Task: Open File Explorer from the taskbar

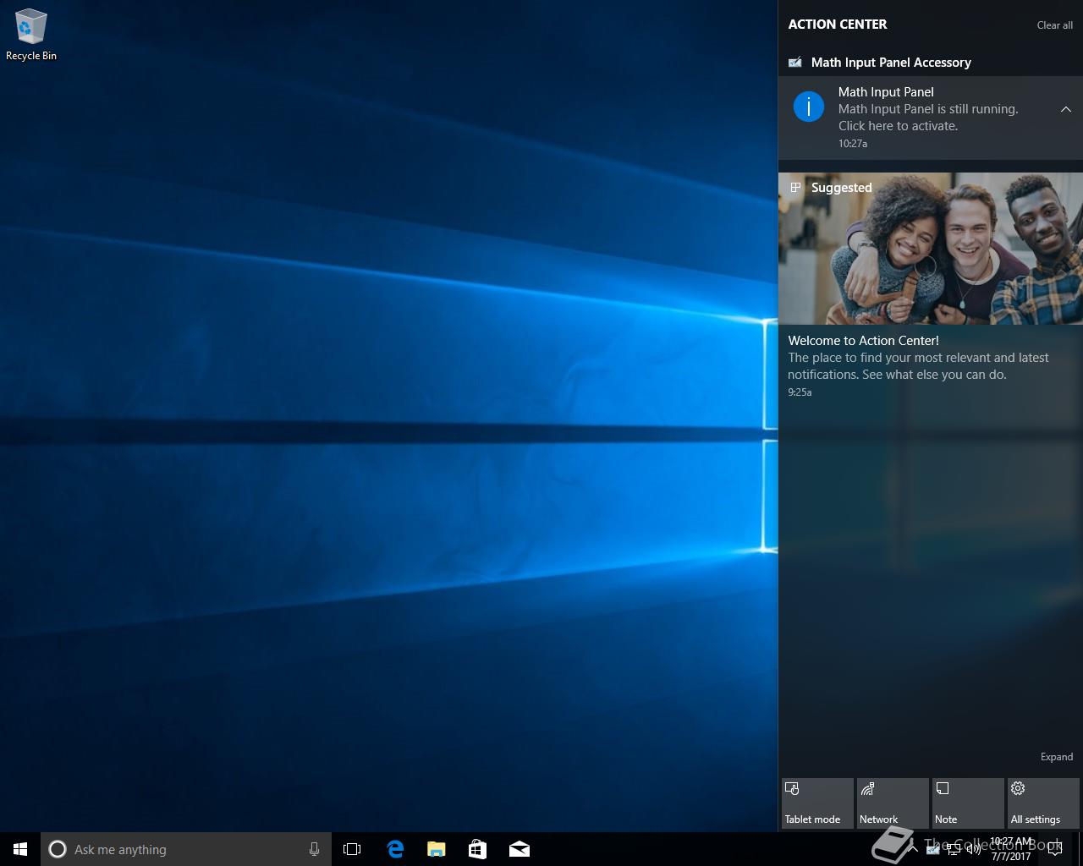Action: [437, 849]
